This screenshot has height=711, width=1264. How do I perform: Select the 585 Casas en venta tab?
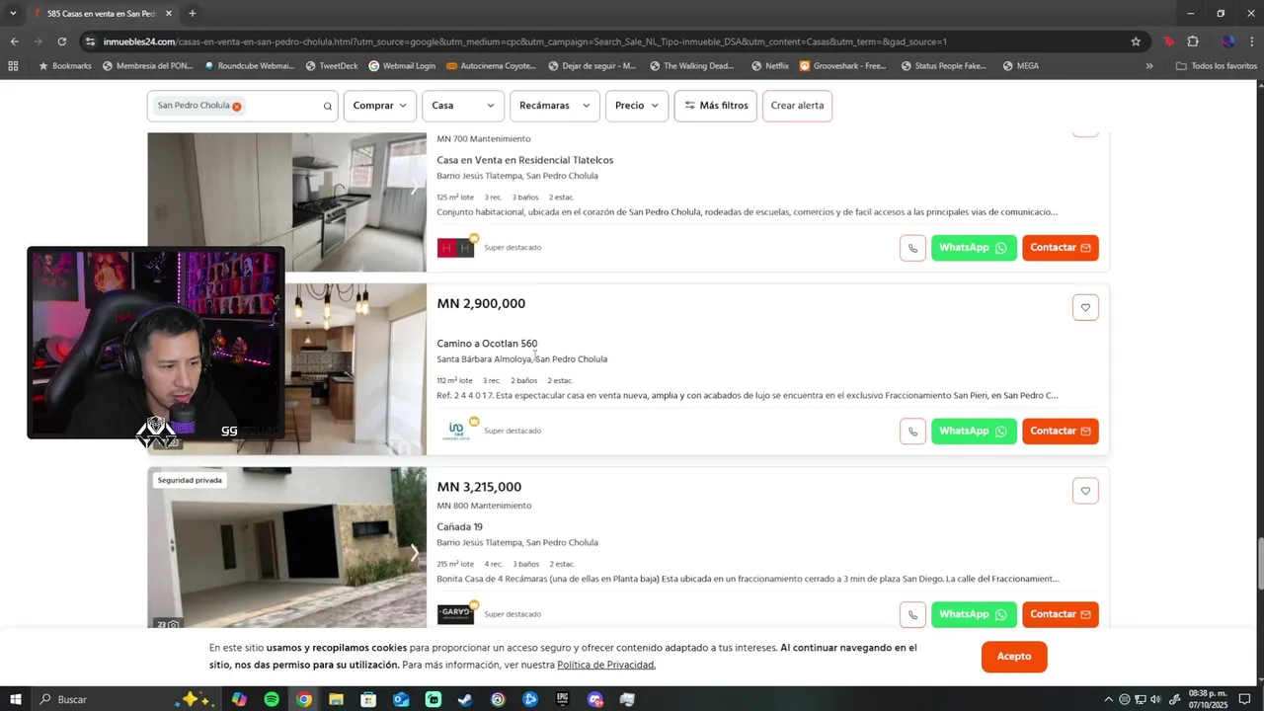coord(102,14)
